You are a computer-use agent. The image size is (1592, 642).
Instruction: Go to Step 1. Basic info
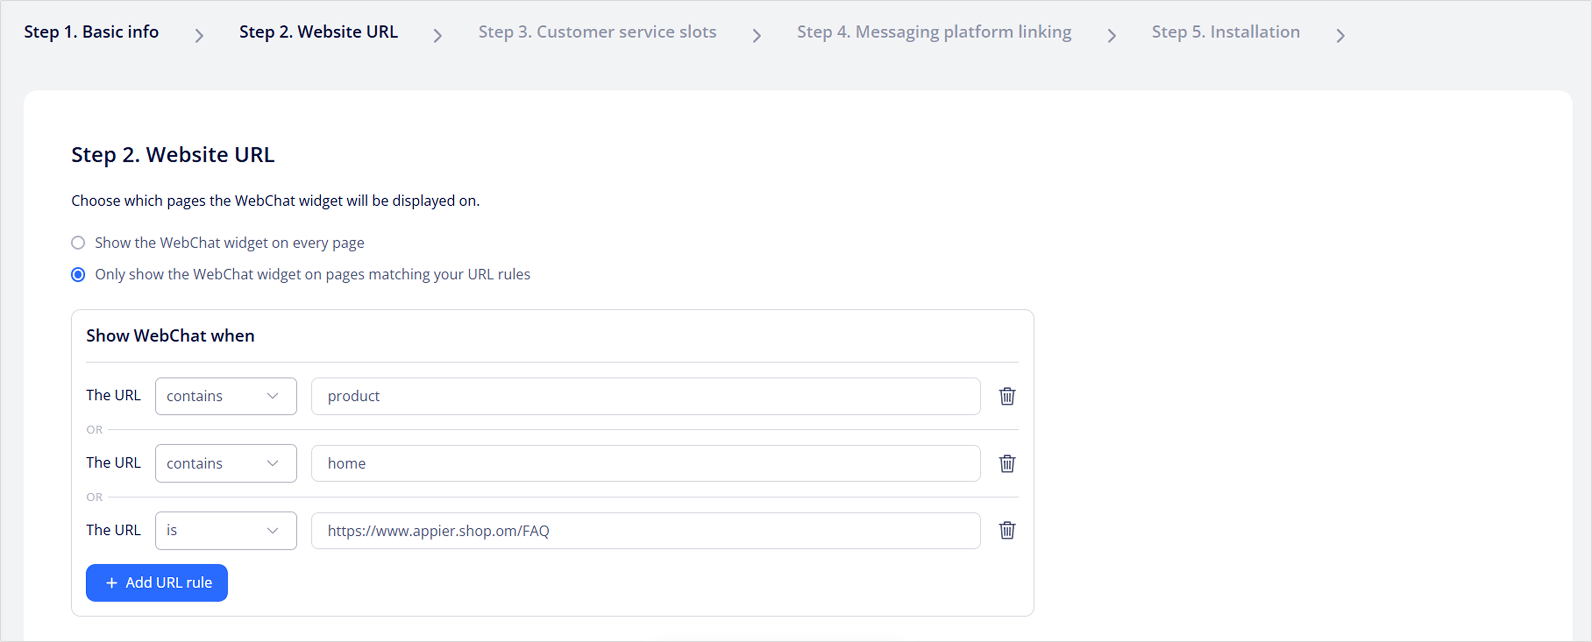click(92, 32)
